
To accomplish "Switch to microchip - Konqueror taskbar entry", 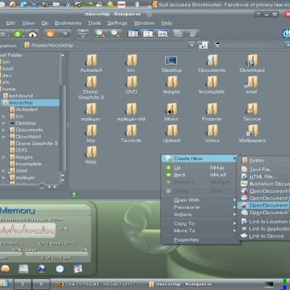I will [x=181, y=284].
